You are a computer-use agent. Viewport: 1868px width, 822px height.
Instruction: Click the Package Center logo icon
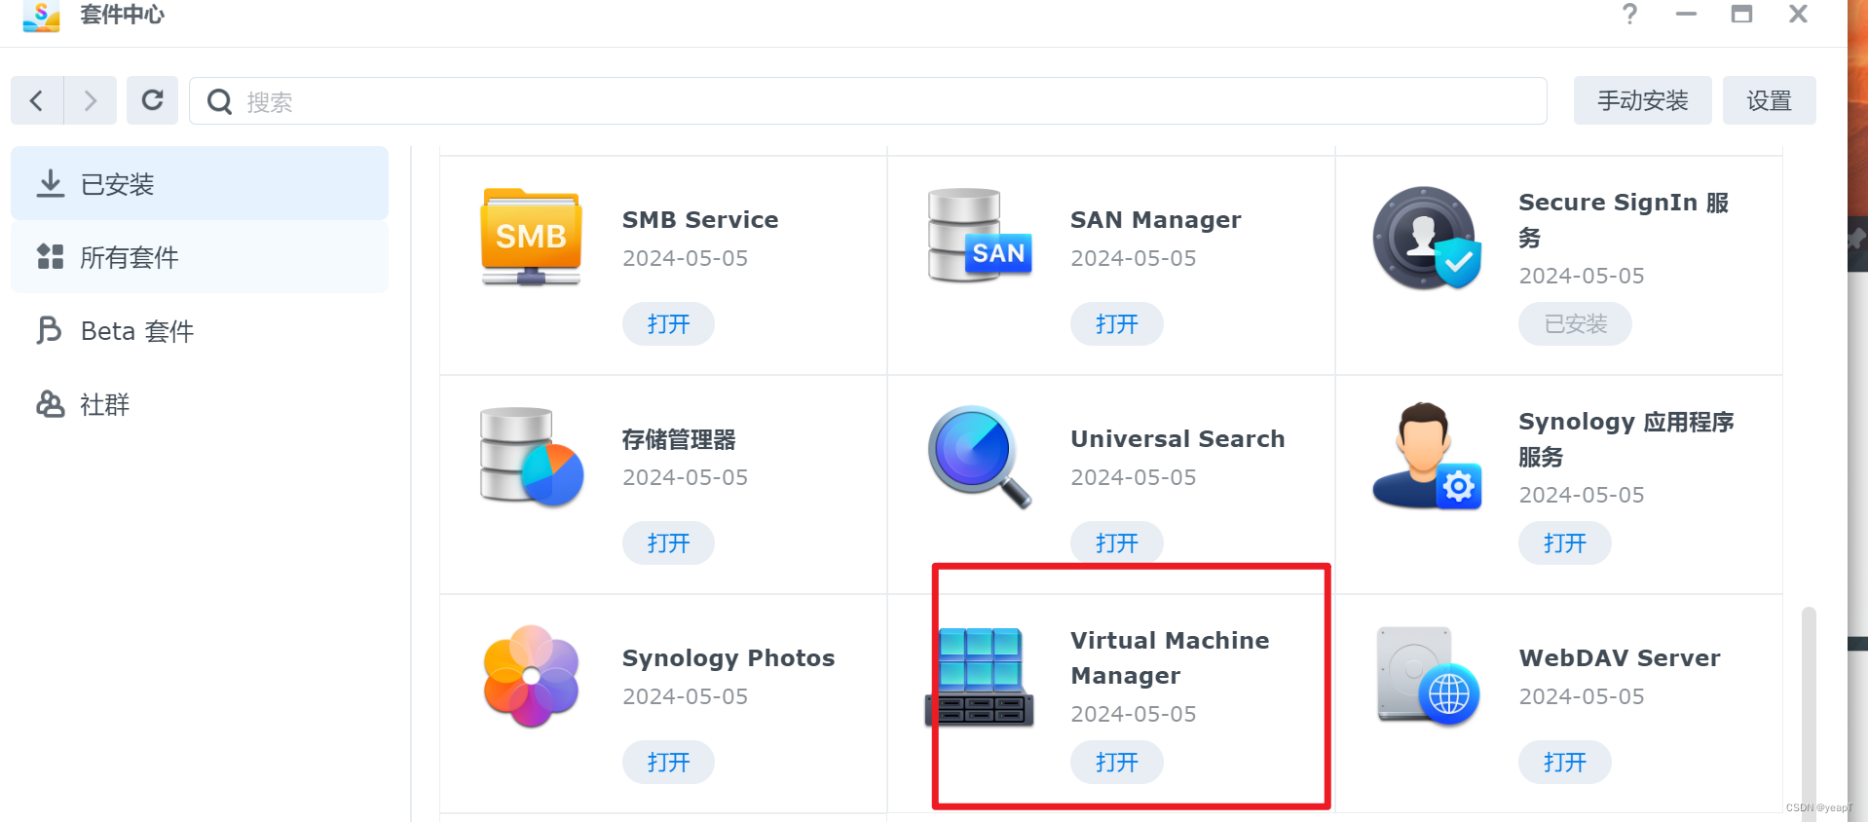(x=41, y=16)
